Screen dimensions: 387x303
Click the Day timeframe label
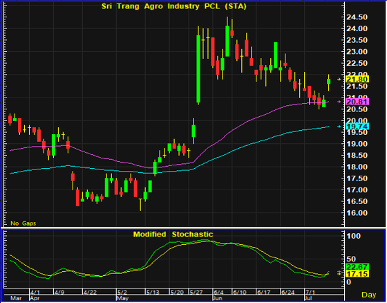(x=369, y=295)
